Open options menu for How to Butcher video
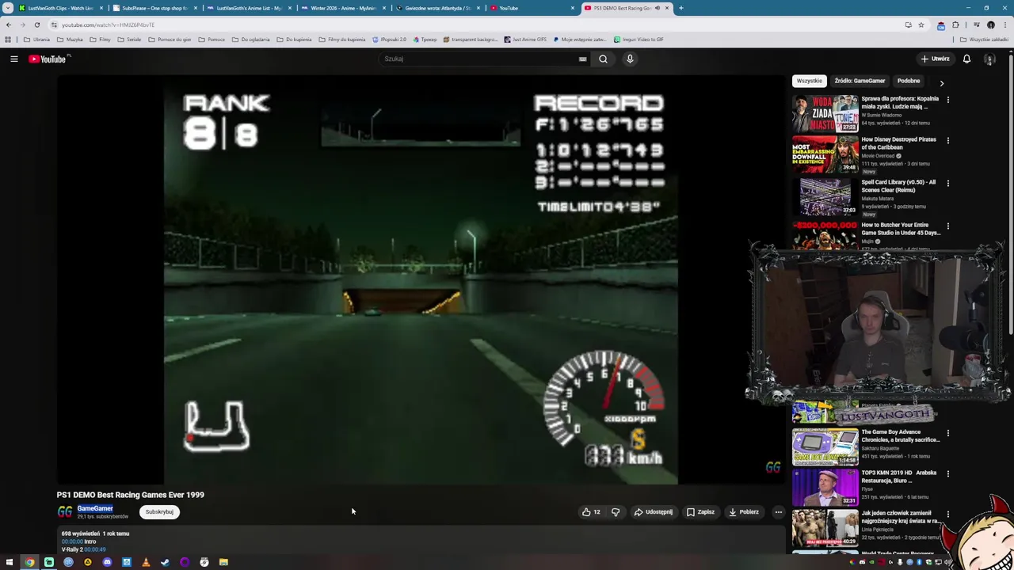1014x570 pixels. pyautogui.click(x=947, y=226)
